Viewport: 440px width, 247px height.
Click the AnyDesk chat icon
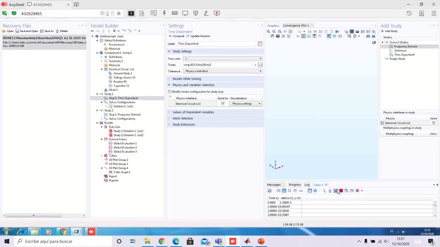[154, 13]
